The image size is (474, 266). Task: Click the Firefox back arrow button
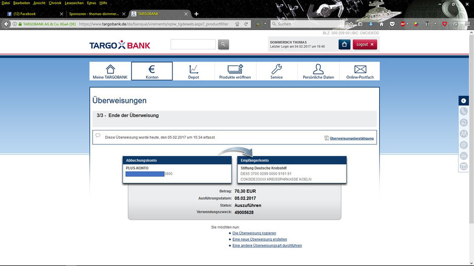6,24
